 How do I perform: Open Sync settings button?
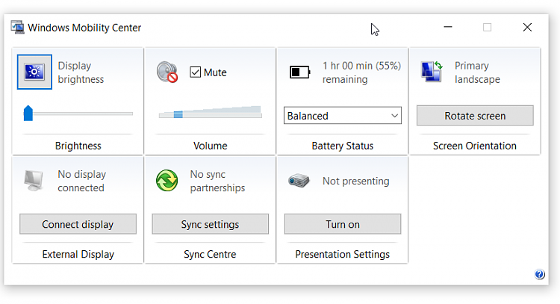210,224
